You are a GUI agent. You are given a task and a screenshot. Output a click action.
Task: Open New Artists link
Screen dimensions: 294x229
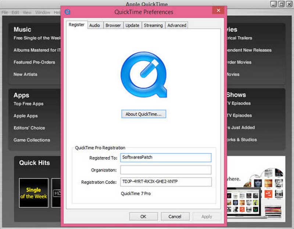click(25, 74)
